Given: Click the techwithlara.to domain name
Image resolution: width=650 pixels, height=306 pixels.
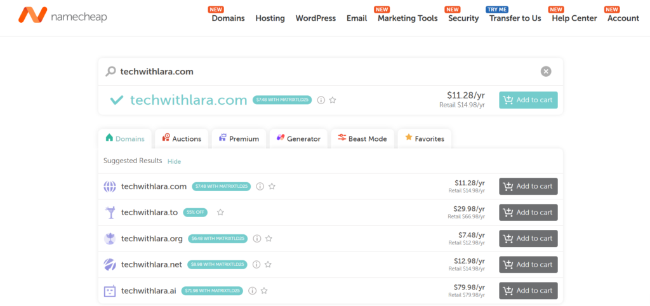Looking at the screenshot, I should (149, 212).
